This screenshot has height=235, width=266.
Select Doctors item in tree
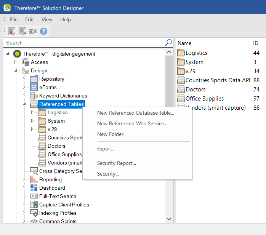pyautogui.click(x=56, y=146)
